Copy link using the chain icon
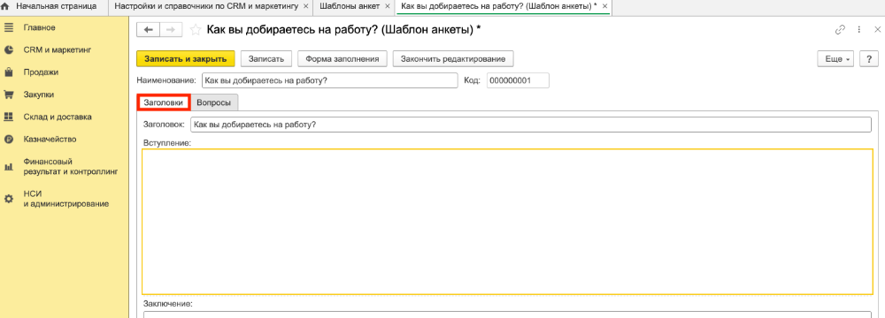 coord(841,30)
